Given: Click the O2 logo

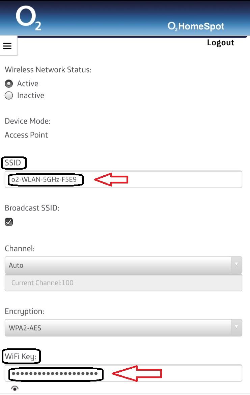Looking at the screenshot, I should click(29, 18).
